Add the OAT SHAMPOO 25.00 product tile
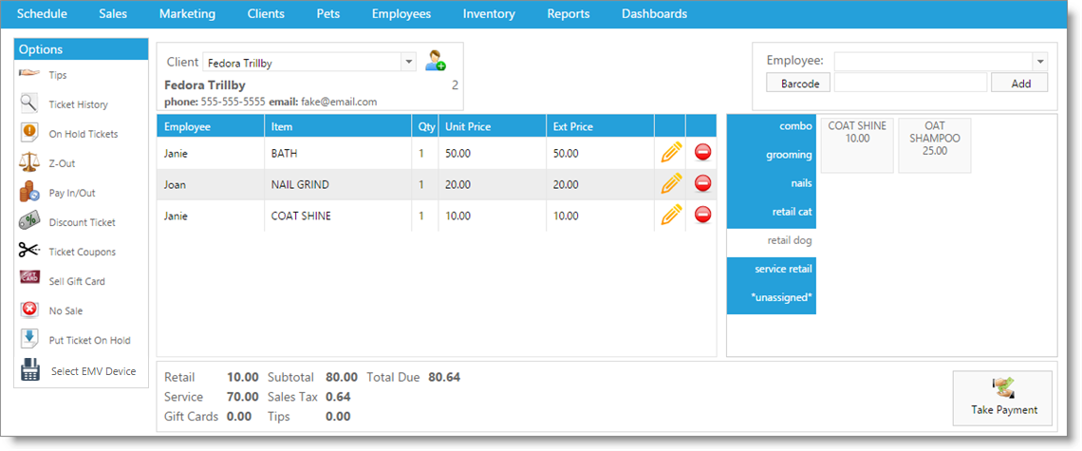 (934, 145)
